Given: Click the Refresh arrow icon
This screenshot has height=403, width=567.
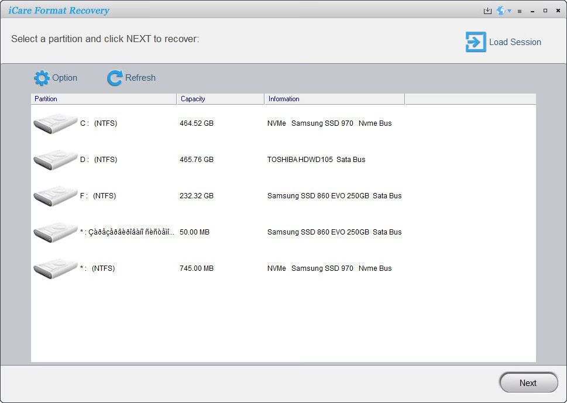Looking at the screenshot, I should (115, 78).
